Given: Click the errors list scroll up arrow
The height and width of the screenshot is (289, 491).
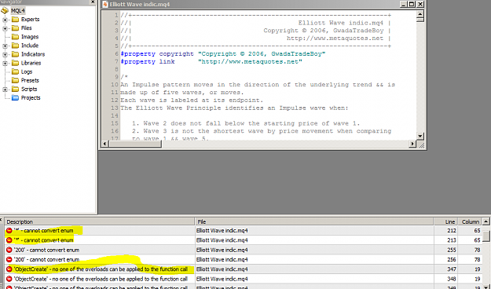Looking at the screenshot, I should (x=486, y=221).
